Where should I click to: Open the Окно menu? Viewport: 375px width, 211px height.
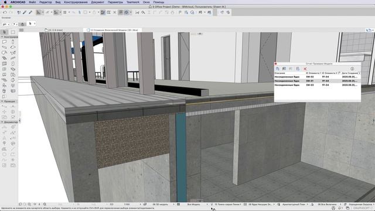click(146, 2)
